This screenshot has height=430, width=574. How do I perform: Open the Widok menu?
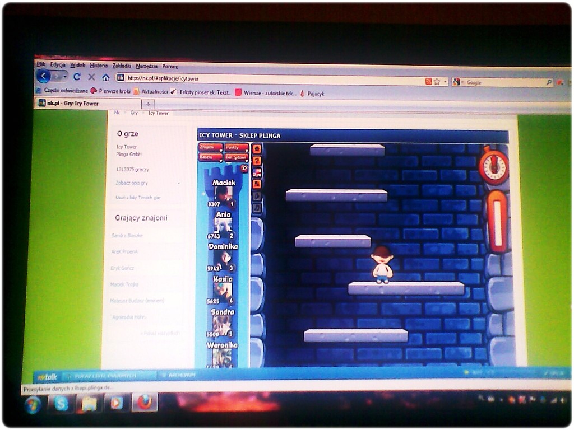click(77, 65)
